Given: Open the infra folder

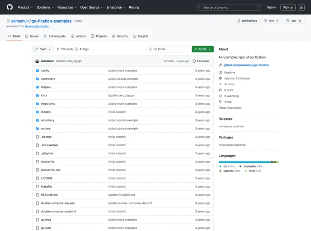Looking at the screenshot, I should (x=44, y=95).
